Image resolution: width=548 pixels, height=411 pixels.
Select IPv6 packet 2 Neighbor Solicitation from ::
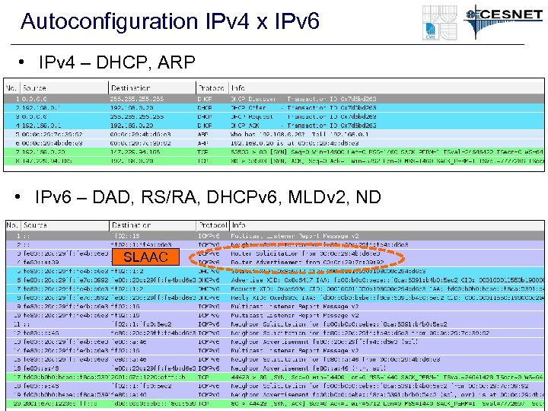(x=275, y=244)
